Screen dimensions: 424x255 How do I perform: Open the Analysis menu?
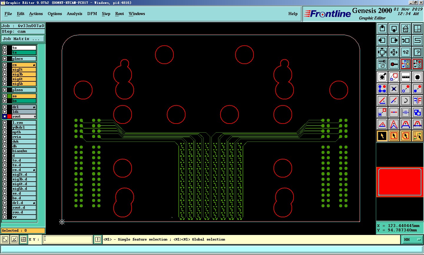[74, 14]
